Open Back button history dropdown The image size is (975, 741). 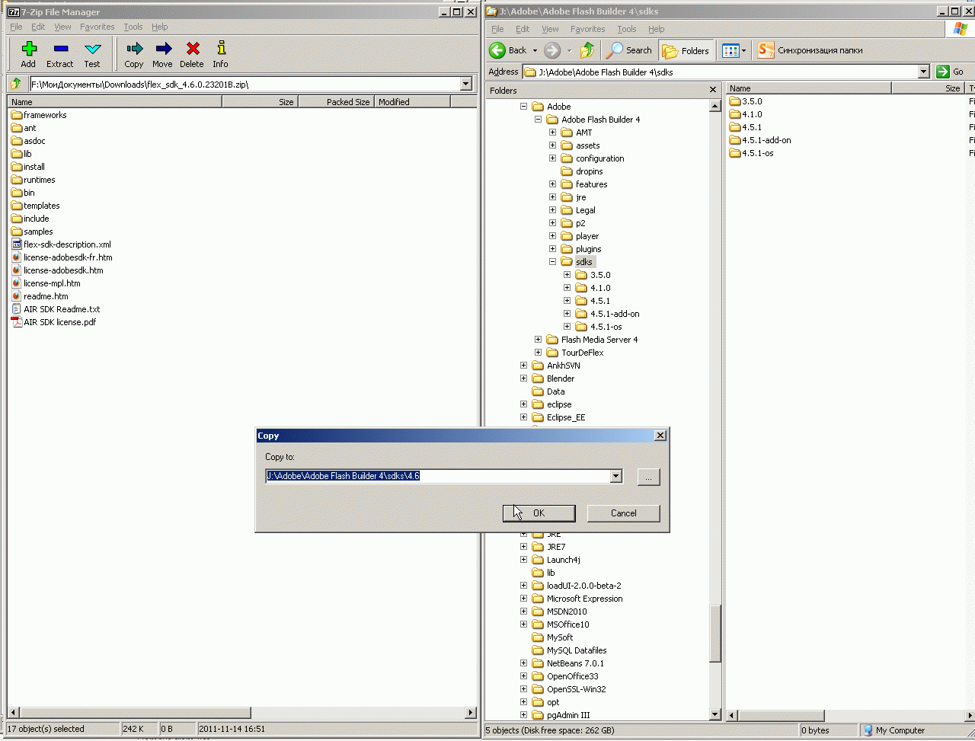coord(535,50)
